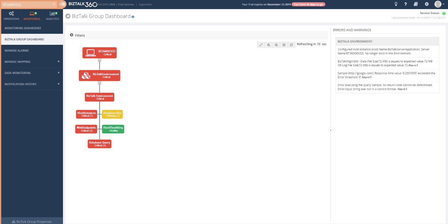This screenshot has height=224, width=448.
Task: Click the expand graph arrows icon
Action: [261, 45]
